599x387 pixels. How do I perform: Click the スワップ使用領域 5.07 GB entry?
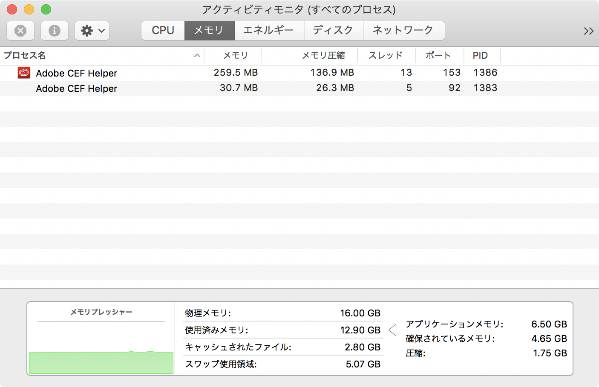click(283, 364)
